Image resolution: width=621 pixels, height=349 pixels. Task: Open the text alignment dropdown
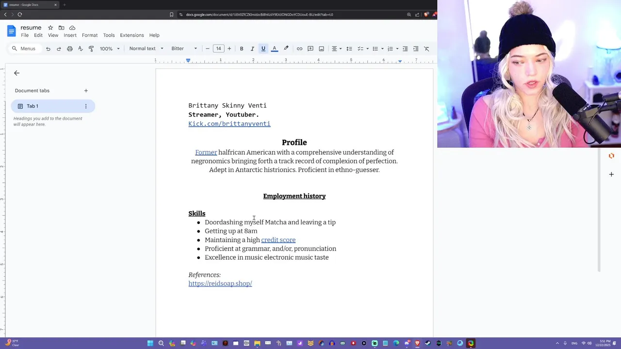click(336, 48)
